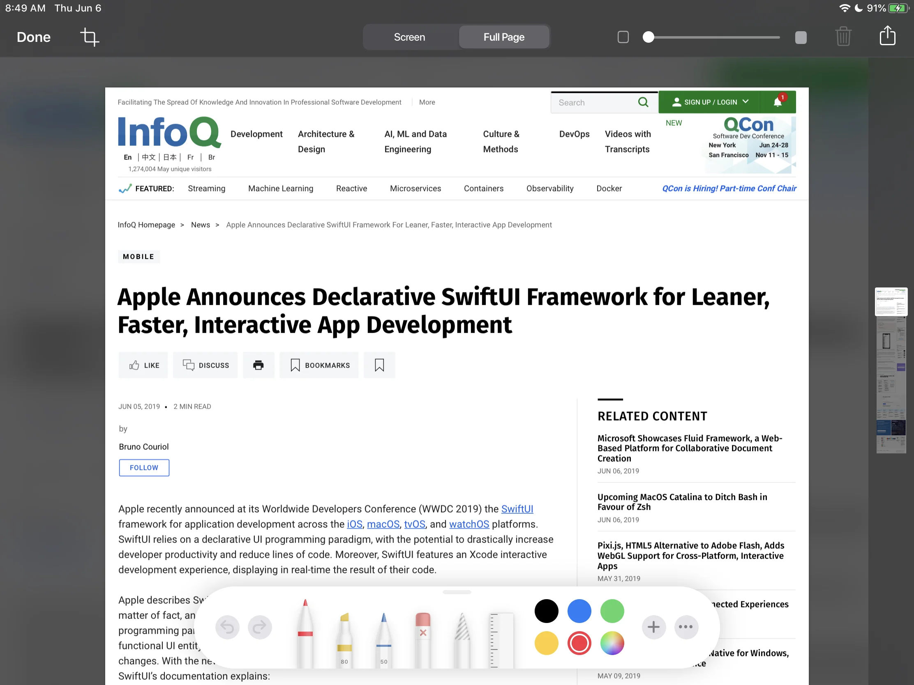Open the SwiftUI hyperlink in article
Screen dimensions: 914x685
click(x=517, y=509)
